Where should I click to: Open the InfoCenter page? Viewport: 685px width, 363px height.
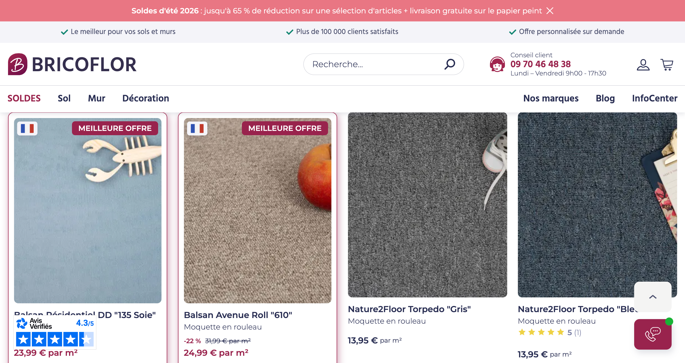(655, 98)
